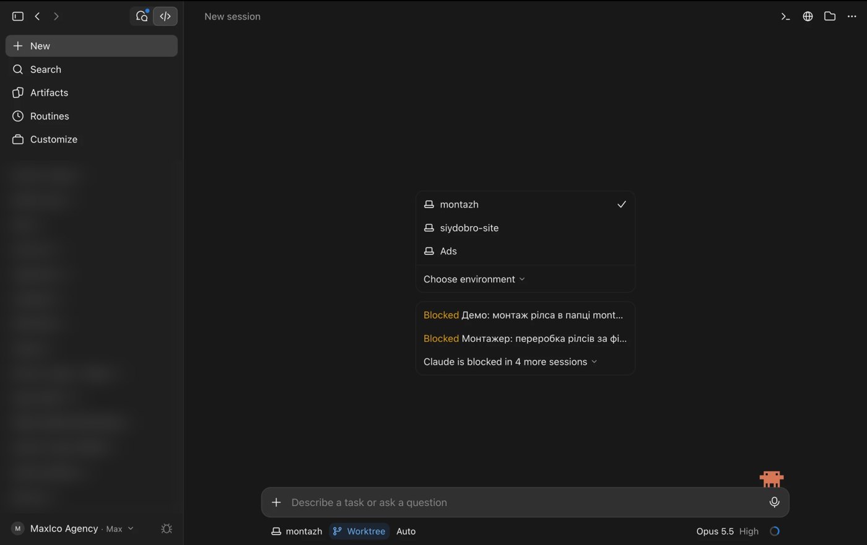Click the checkmark next to montazh

click(622, 204)
